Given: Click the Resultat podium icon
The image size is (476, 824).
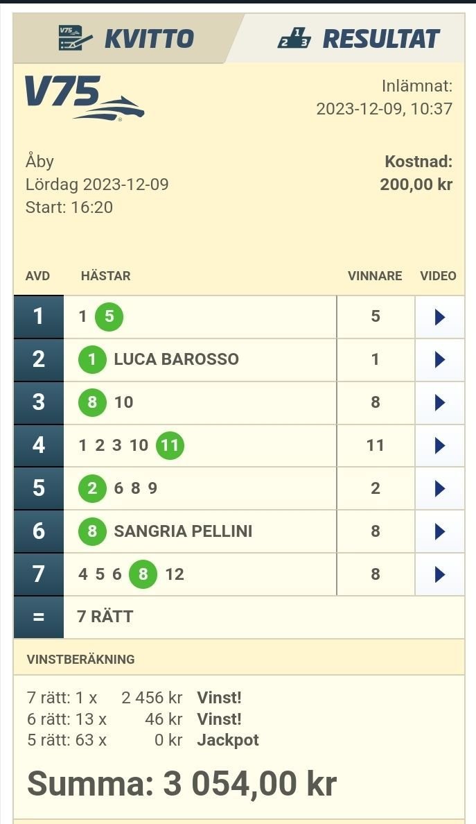Looking at the screenshot, I should pyautogui.click(x=294, y=39).
